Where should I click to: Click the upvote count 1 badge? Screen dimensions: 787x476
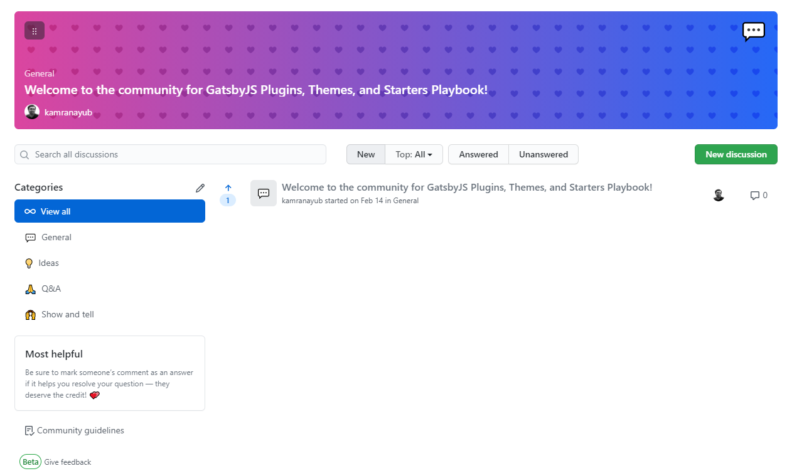pyautogui.click(x=228, y=201)
